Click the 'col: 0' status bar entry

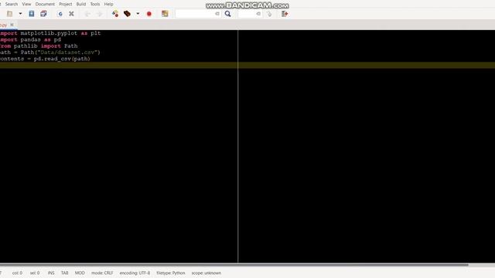point(17,273)
